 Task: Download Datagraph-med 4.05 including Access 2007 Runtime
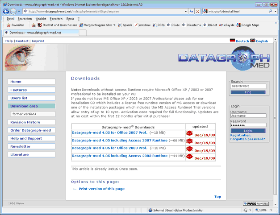pos(120,141)
